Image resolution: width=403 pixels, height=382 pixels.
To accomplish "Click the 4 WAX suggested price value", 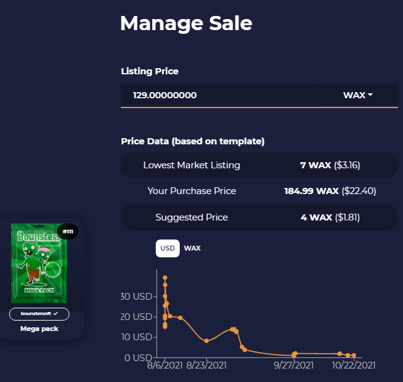I will [317, 217].
